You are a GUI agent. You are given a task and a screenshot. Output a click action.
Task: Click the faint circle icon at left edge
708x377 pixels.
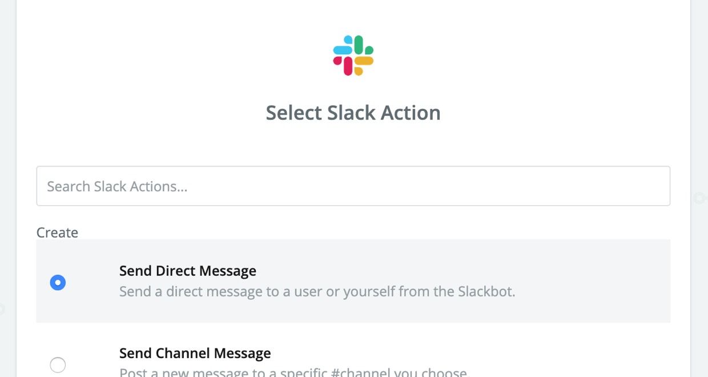point(2,309)
